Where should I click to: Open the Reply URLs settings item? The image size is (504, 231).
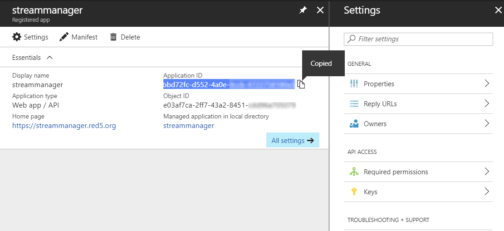coord(418,103)
